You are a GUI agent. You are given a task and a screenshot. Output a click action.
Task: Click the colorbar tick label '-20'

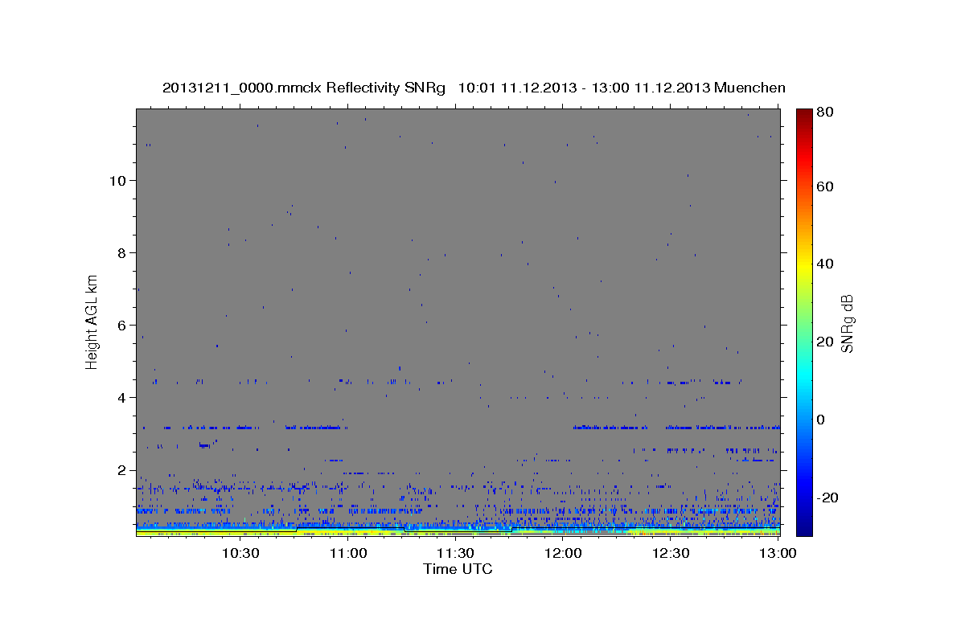827,498
